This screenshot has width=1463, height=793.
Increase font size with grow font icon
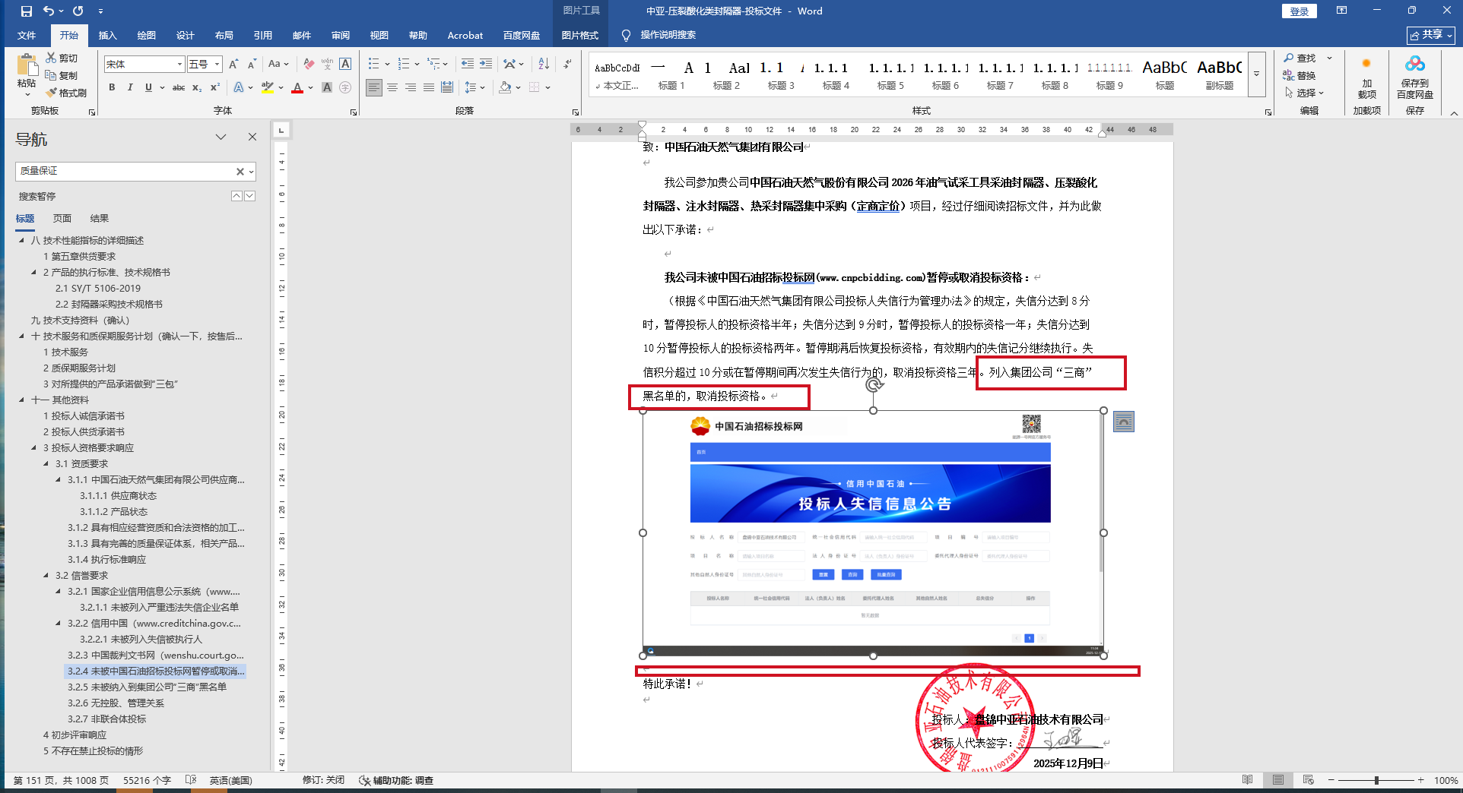[233, 64]
